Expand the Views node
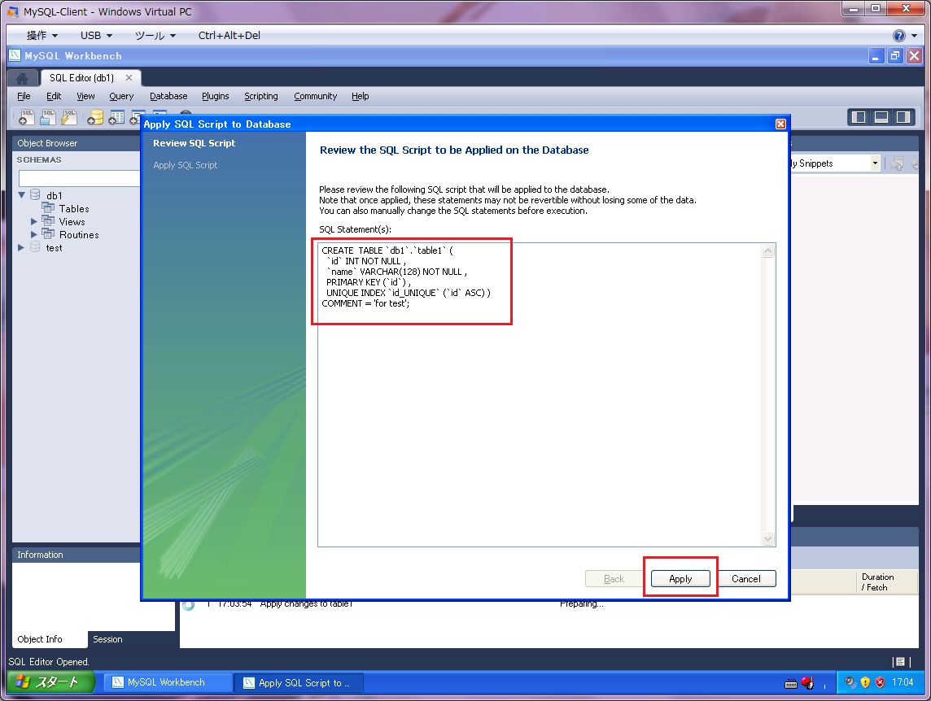This screenshot has width=931, height=701. point(34,221)
